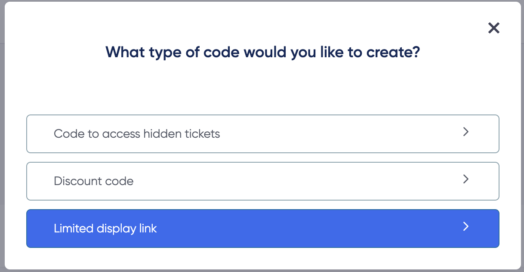524x272 pixels.
Task: Expand the hidden tickets code row arrow
Action: point(465,132)
